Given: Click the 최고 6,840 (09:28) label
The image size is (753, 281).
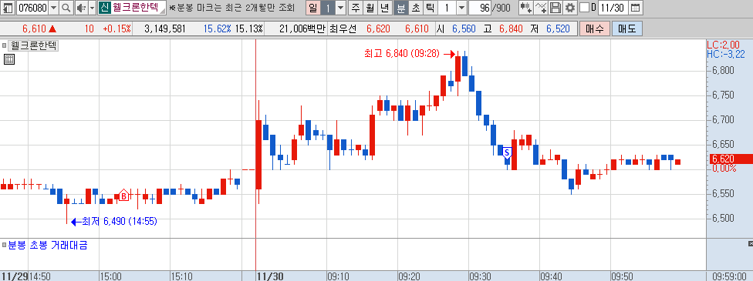Looking at the screenshot, I should click(402, 54).
